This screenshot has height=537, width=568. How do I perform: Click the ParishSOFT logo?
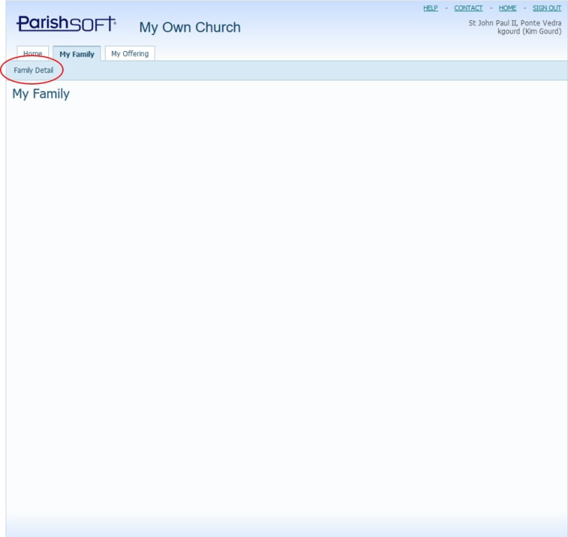(x=66, y=24)
